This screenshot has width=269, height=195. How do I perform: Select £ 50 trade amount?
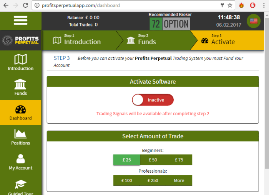click(153, 160)
